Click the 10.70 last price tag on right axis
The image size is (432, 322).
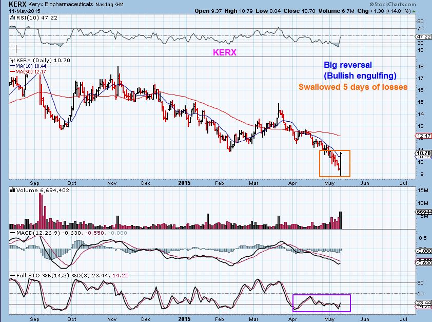point(424,153)
